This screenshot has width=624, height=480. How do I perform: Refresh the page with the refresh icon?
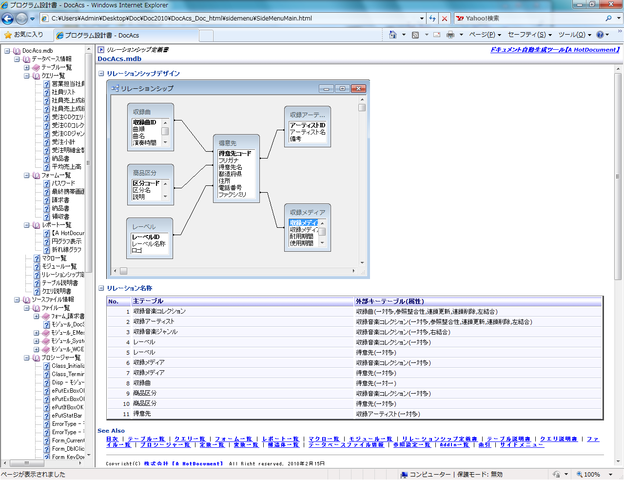pyautogui.click(x=432, y=19)
